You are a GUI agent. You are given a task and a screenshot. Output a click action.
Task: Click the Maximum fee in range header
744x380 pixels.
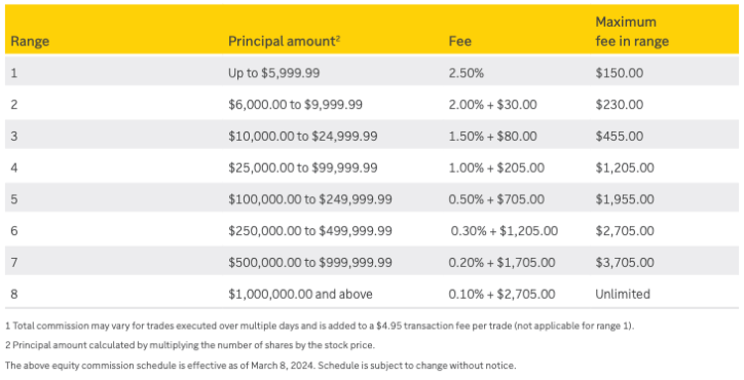[632, 32]
